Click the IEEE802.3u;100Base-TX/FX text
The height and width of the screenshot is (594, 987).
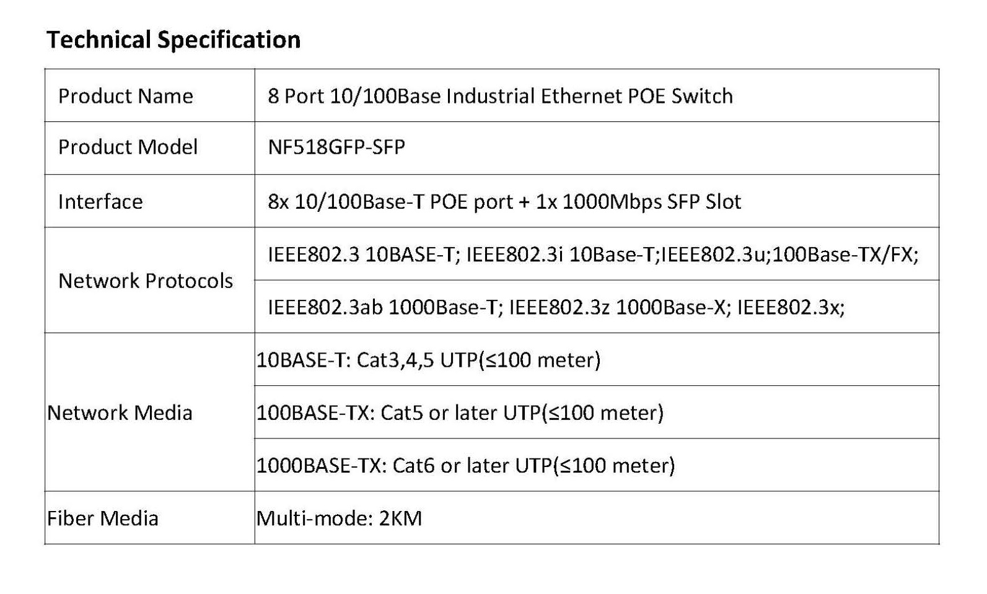coord(790,255)
